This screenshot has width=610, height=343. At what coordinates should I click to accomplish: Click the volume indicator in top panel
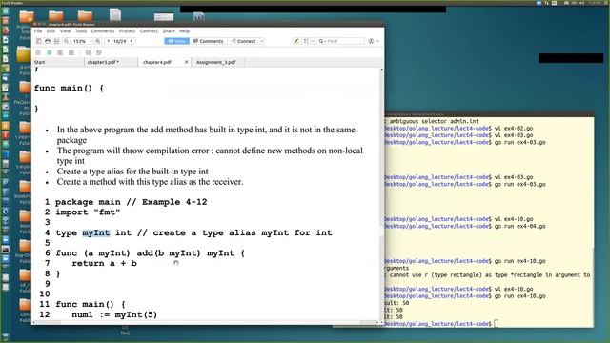coord(582,3)
